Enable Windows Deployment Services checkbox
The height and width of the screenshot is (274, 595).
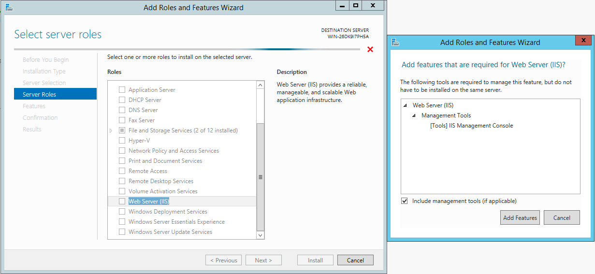click(122, 212)
